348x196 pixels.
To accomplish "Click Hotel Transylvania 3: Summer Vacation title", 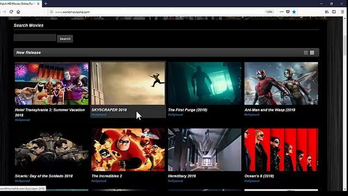I will click(x=49, y=113).
